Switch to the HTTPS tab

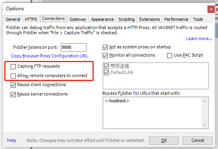pyautogui.click(x=31, y=19)
